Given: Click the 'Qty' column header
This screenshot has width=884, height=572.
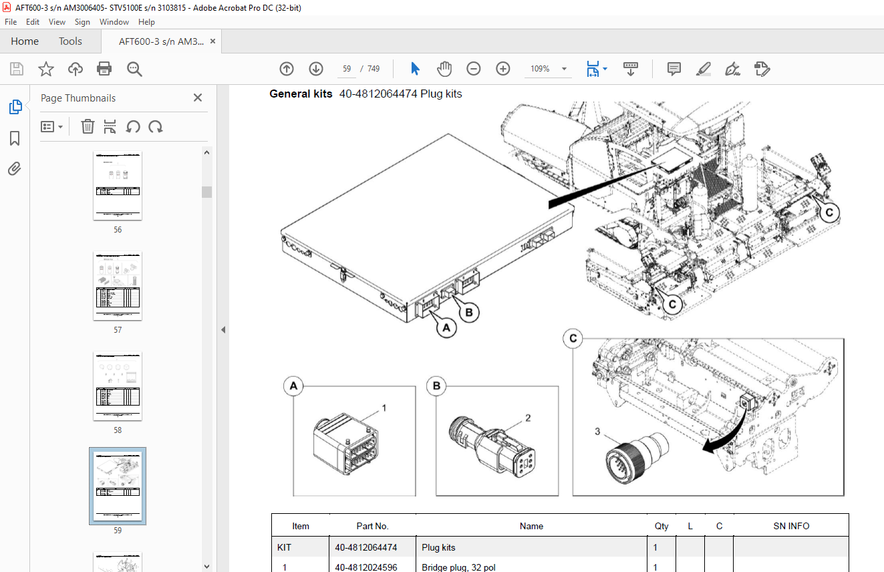Looking at the screenshot, I should click(661, 526).
